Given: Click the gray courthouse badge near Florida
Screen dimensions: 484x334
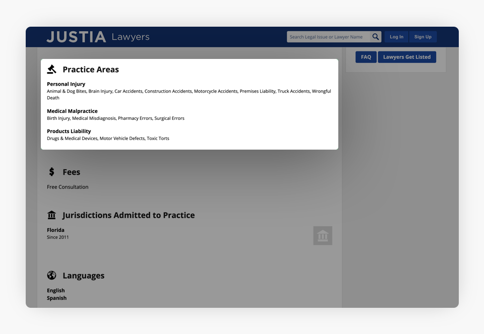Looking at the screenshot, I should tap(323, 235).
